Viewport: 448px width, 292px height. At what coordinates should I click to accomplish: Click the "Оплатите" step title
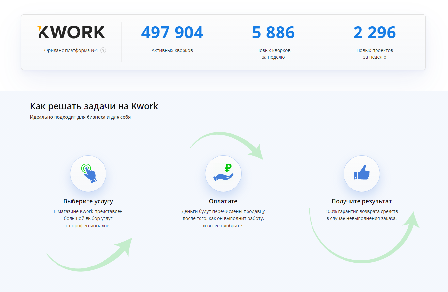point(223,201)
